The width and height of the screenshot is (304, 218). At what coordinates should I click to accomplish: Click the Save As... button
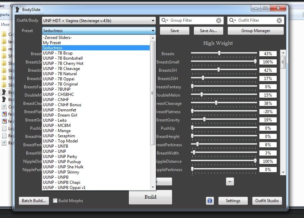click(208, 31)
